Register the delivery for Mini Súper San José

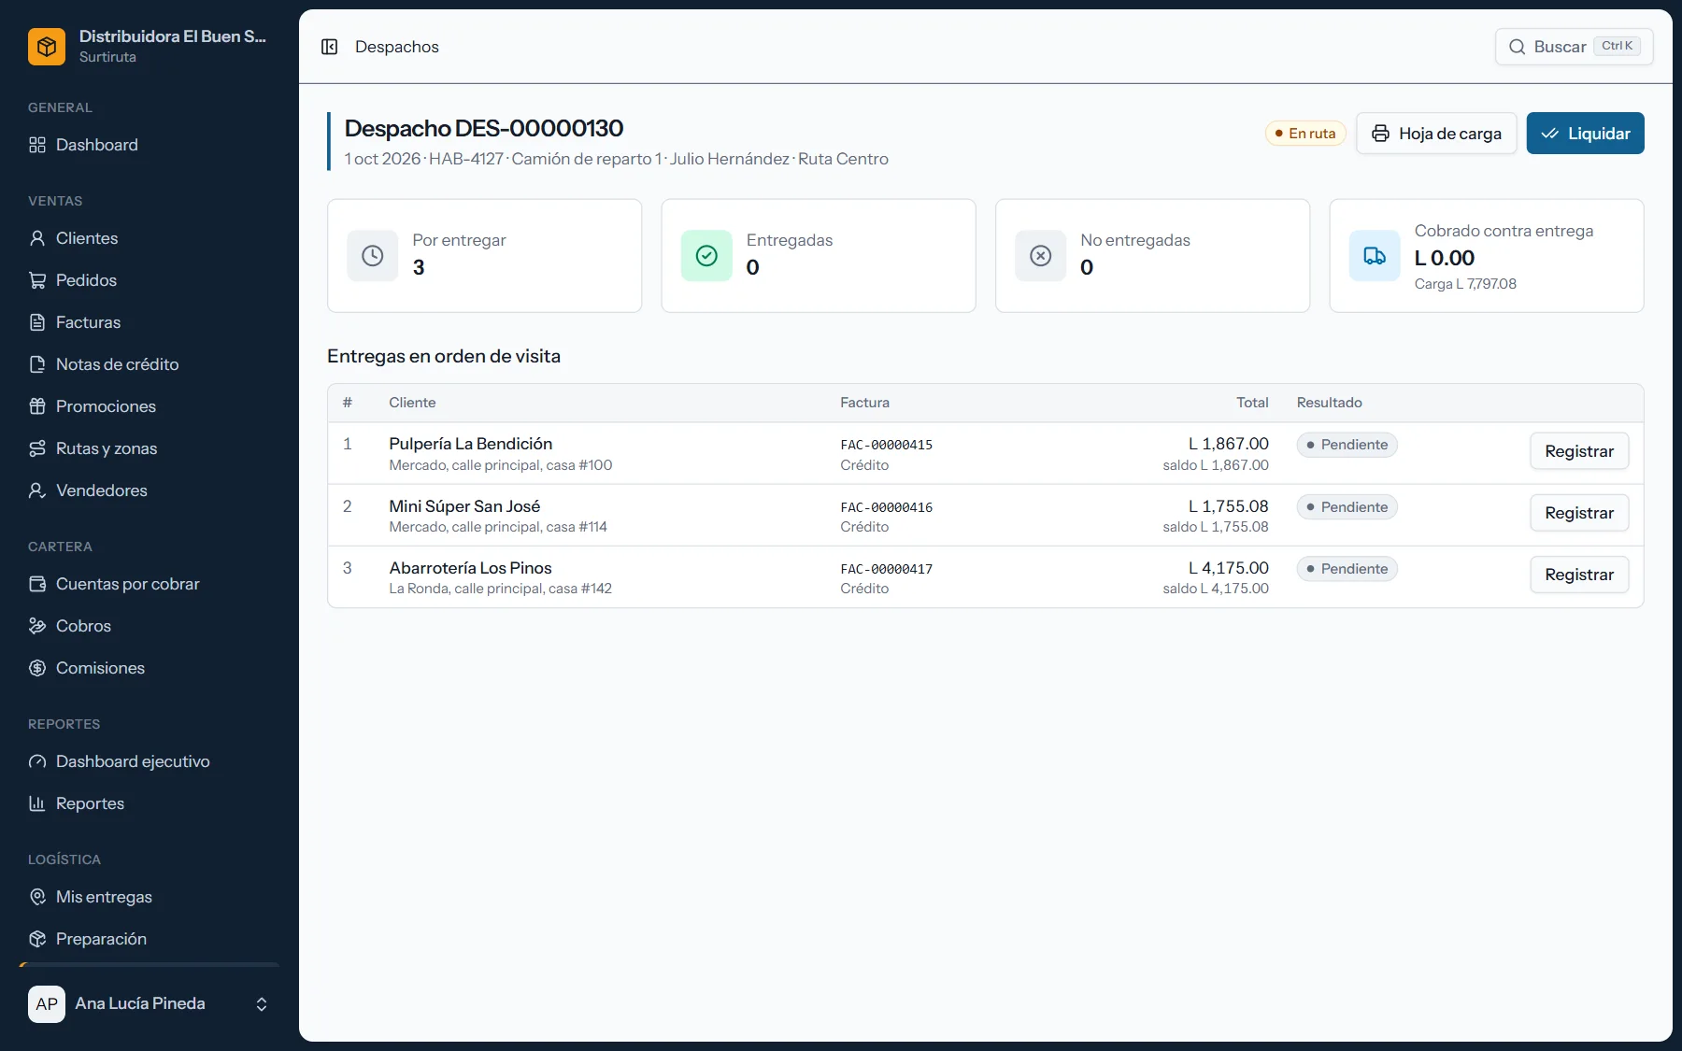[x=1579, y=513]
